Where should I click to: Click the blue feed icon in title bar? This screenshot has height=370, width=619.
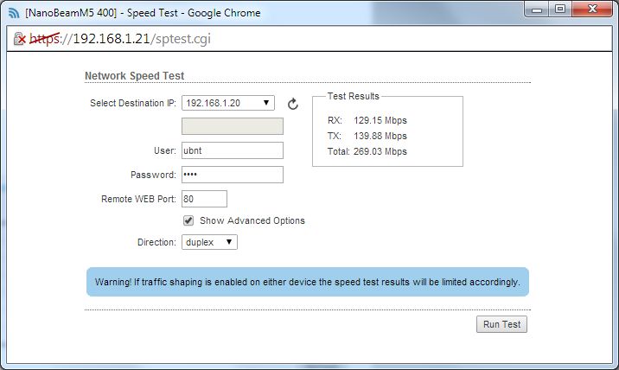point(14,13)
